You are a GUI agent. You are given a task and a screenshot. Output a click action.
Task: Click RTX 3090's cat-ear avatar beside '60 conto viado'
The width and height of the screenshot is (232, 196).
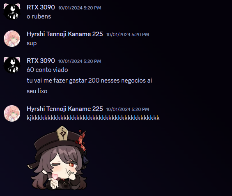pos(12,65)
